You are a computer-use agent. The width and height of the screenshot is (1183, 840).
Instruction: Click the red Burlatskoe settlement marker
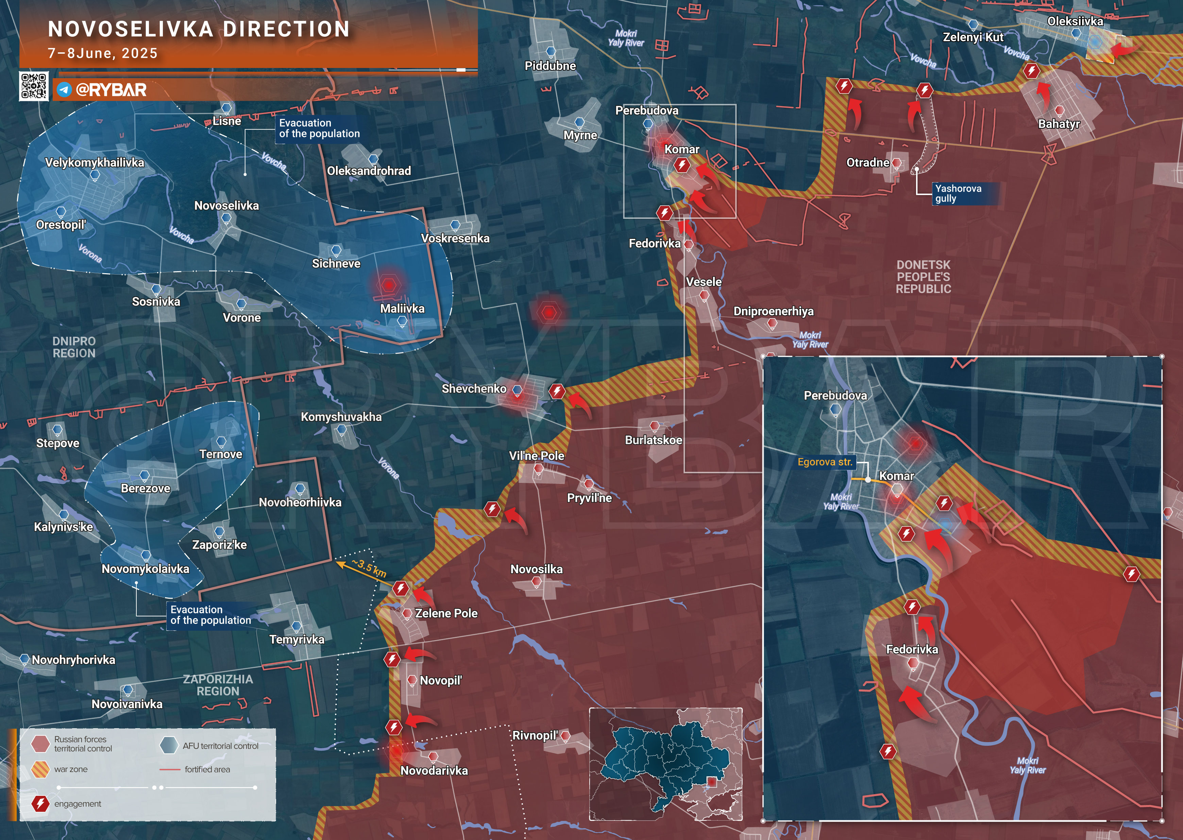[x=654, y=427]
